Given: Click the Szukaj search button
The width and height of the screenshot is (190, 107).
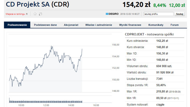Looking at the screenshot, I should tap(179, 14).
